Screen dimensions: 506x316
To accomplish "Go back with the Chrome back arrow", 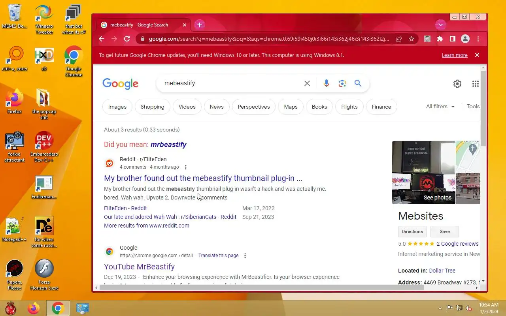I will coord(102,39).
